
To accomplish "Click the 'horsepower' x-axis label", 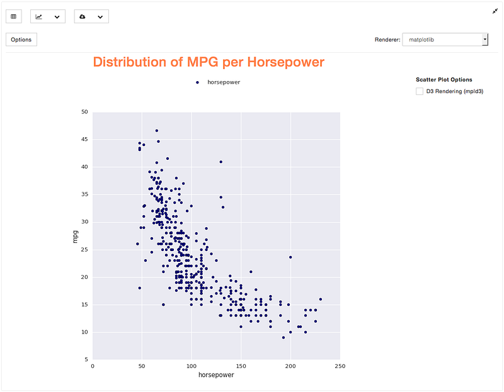I will pyautogui.click(x=216, y=374).
